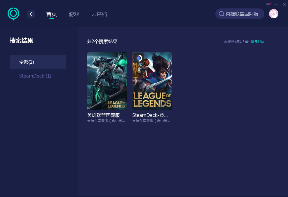This screenshot has height=197, width=288.
Task: Click the green UU accelerator logo
Action: (x=13, y=14)
